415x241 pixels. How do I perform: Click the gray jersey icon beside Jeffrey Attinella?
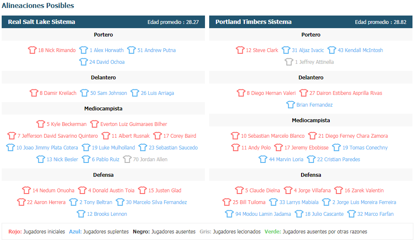pyautogui.click(x=289, y=62)
